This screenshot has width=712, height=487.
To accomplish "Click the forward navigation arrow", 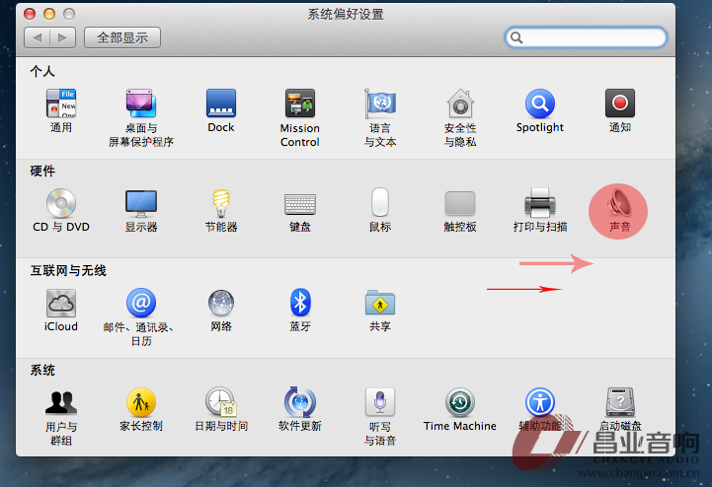I will [62, 37].
